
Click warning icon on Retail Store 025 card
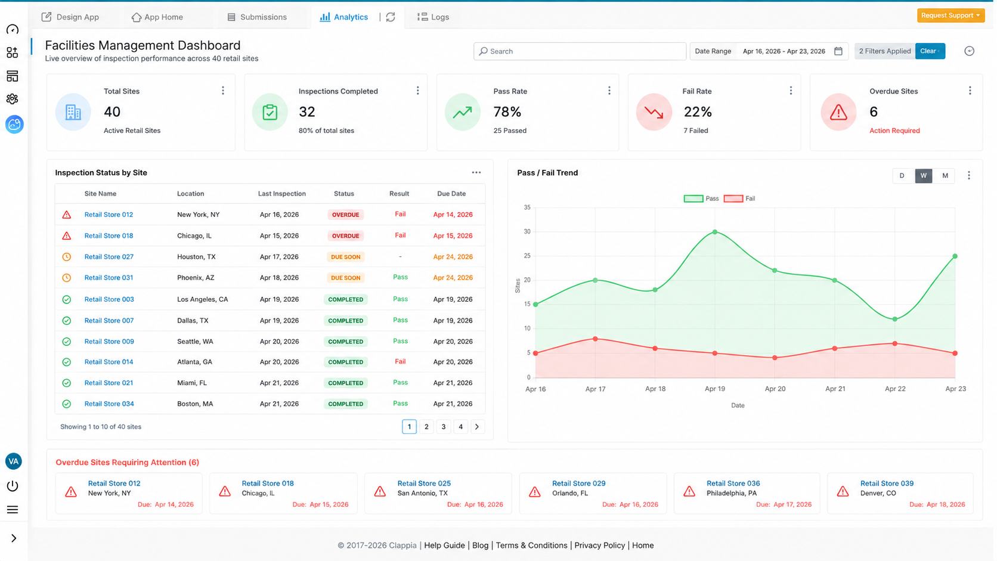point(380,492)
